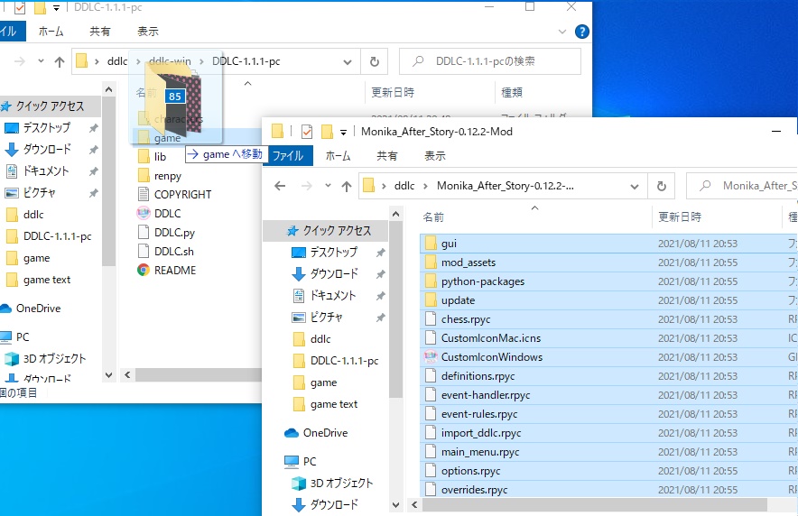Click ddlc breadcrumb in Monika address bar
The image size is (798, 516).
coord(404,186)
